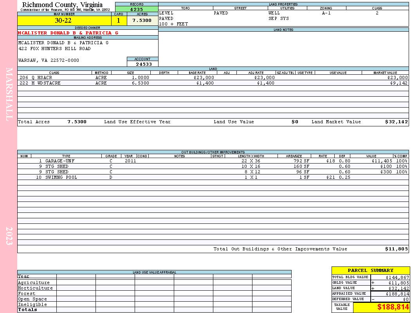Click total outbuildings value $11,805
Image resolution: width=411 pixels, height=313 pixels.
pos(396,249)
